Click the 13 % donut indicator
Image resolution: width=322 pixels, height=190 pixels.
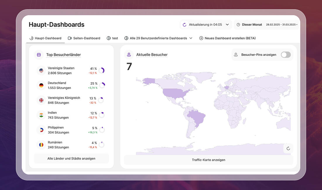101,100
